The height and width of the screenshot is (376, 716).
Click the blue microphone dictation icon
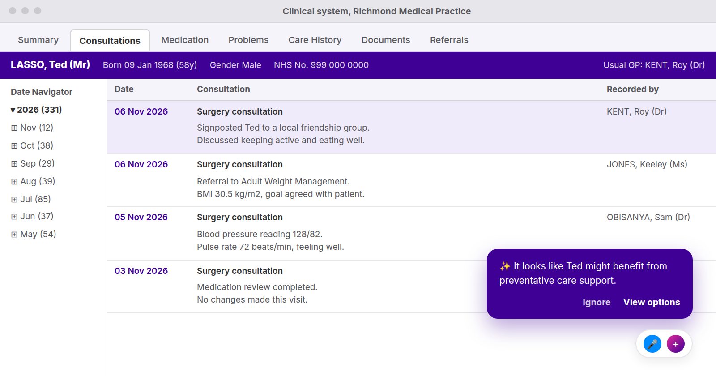pyautogui.click(x=652, y=344)
